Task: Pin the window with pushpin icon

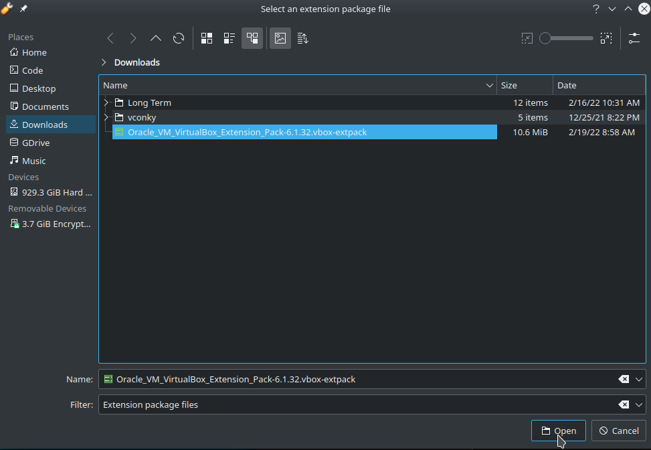Action: click(x=23, y=8)
